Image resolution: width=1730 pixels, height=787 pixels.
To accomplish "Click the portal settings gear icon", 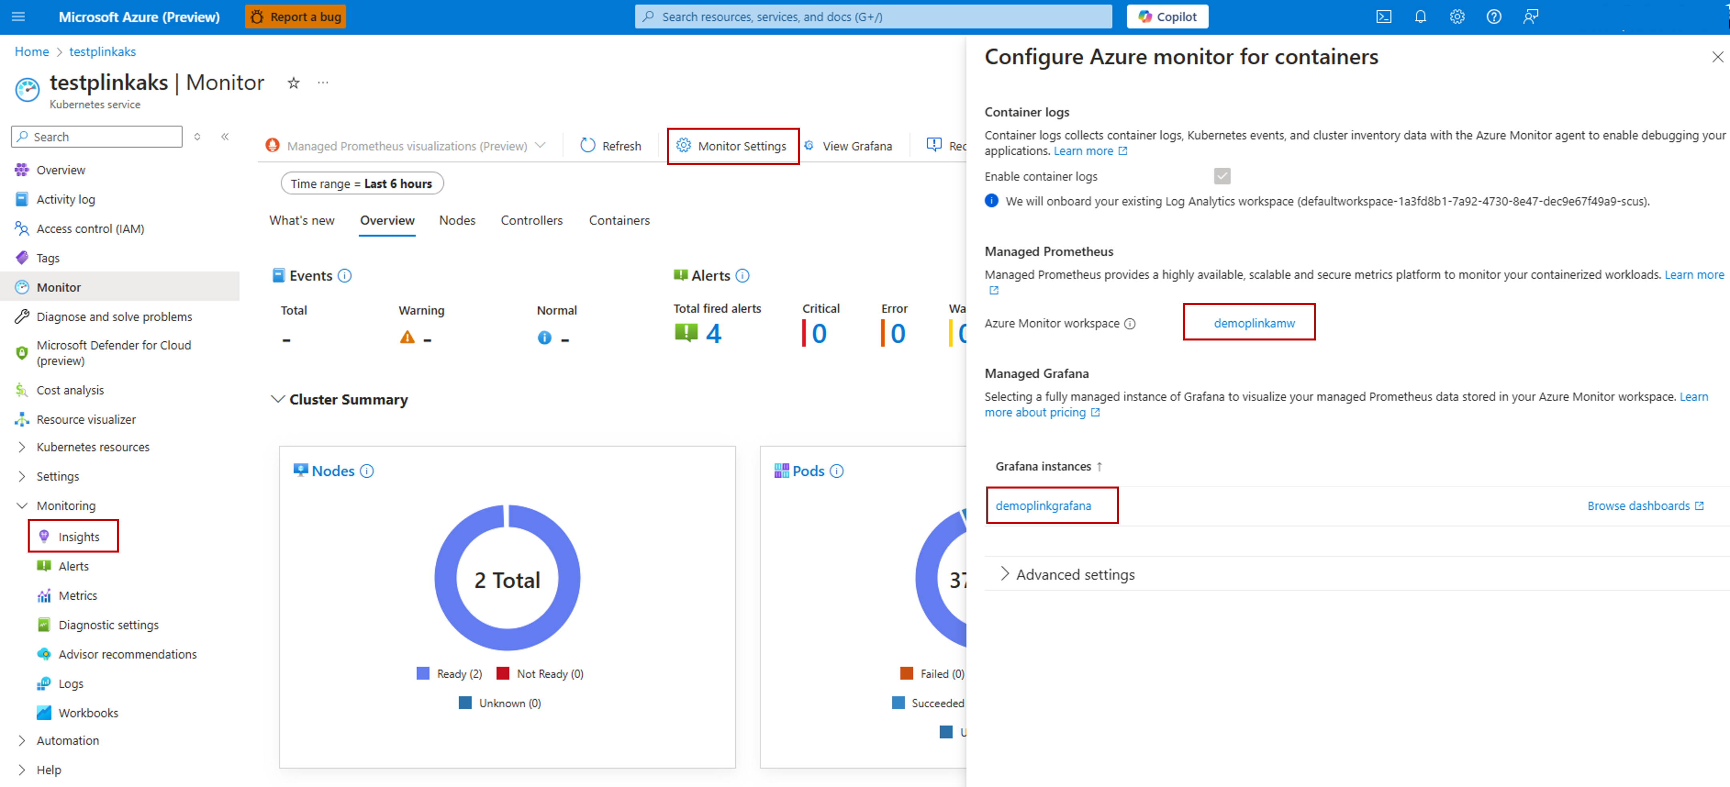I will [1456, 17].
